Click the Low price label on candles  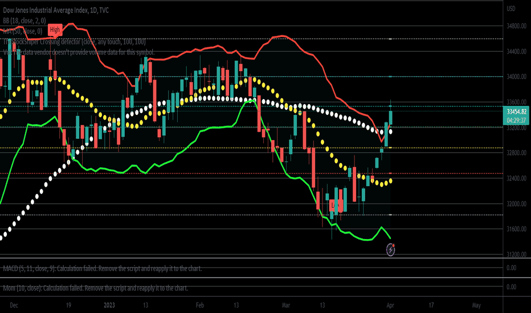pyautogui.click(x=335, y=205)
